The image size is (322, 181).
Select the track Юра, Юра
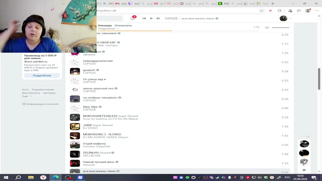pyautogui.click(x=180, y=108)
